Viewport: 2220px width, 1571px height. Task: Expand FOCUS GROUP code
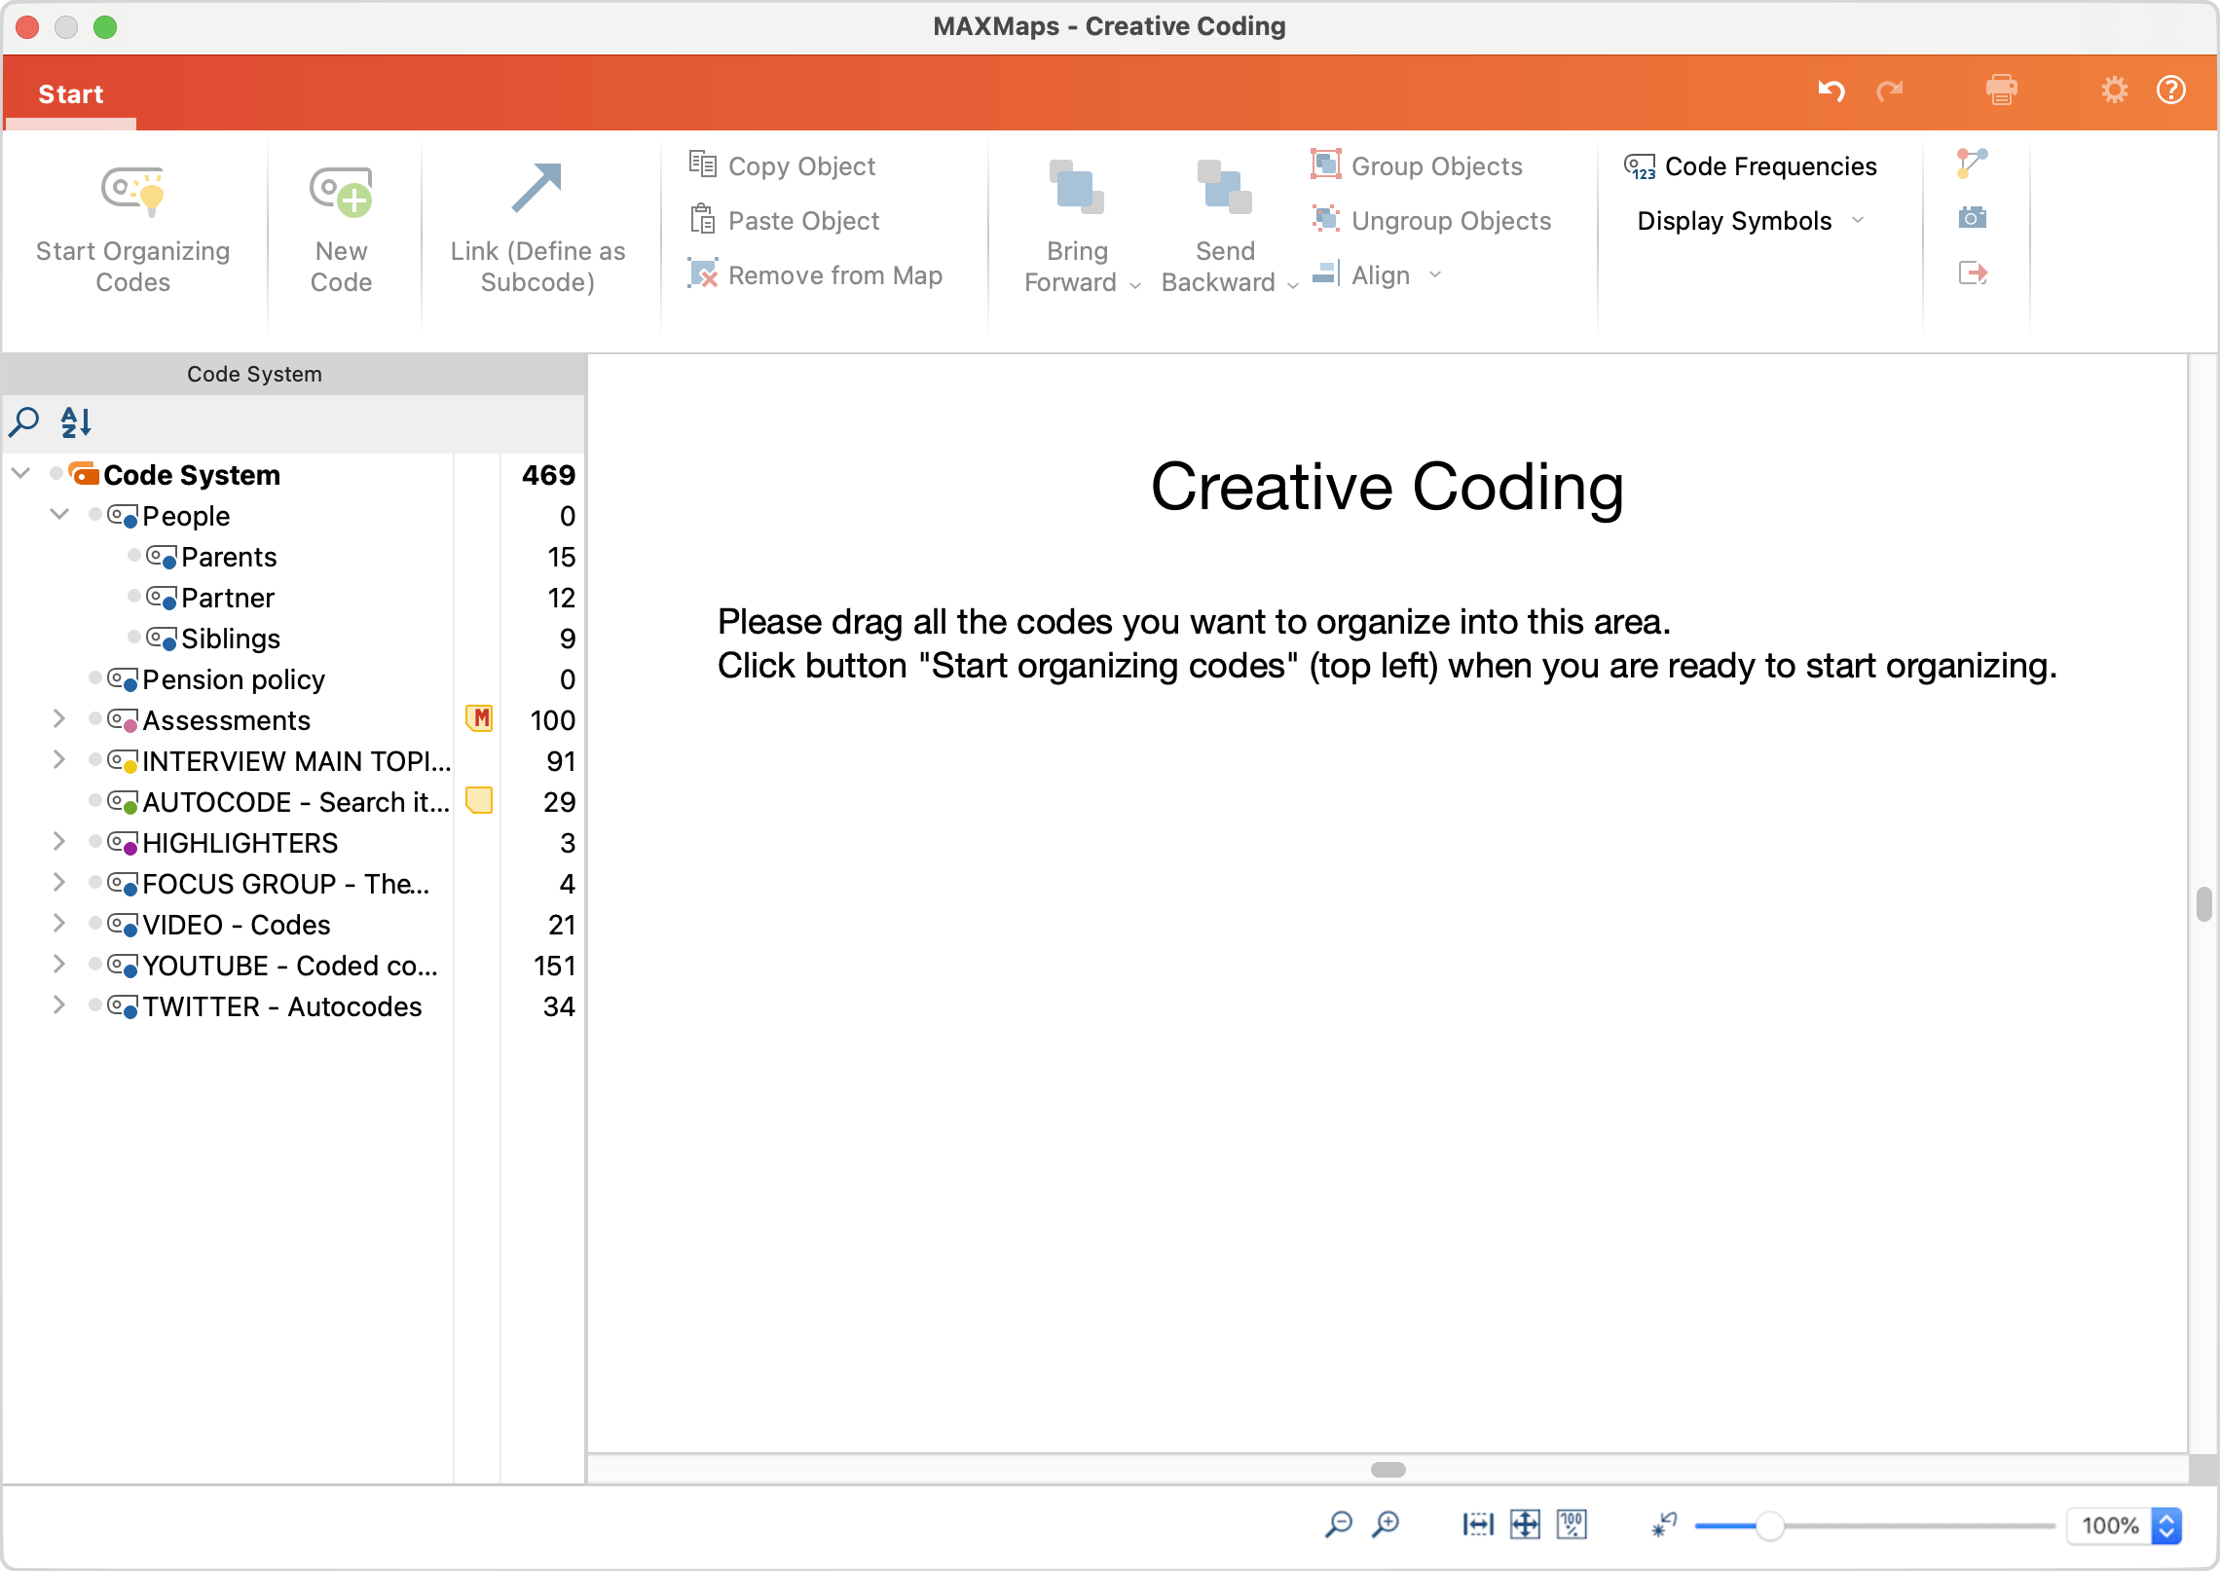tap(59, 883)
